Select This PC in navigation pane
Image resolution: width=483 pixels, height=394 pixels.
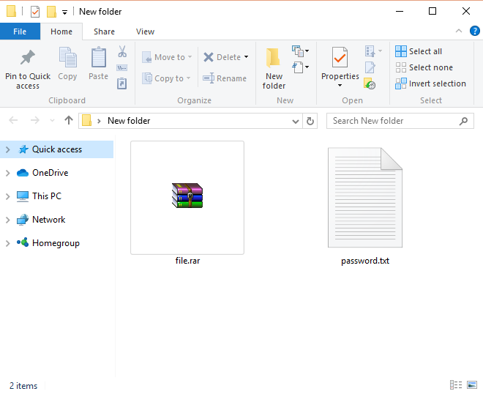click(47, 196)
